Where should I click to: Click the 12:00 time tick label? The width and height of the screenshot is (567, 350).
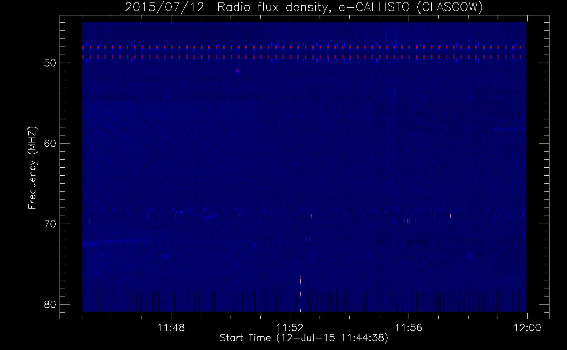527,328
